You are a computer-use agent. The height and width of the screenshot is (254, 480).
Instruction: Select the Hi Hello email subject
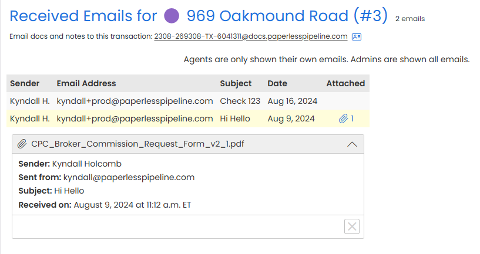tap(235, 118)
